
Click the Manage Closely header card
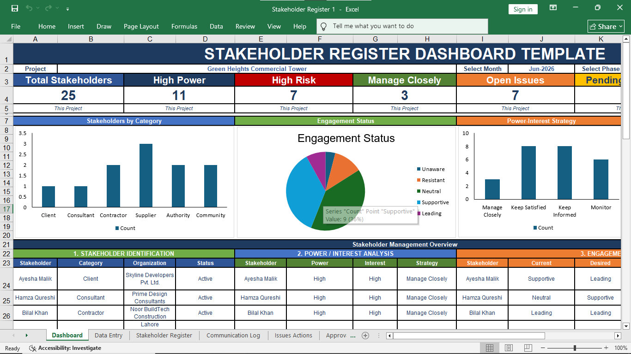(405, 80)
